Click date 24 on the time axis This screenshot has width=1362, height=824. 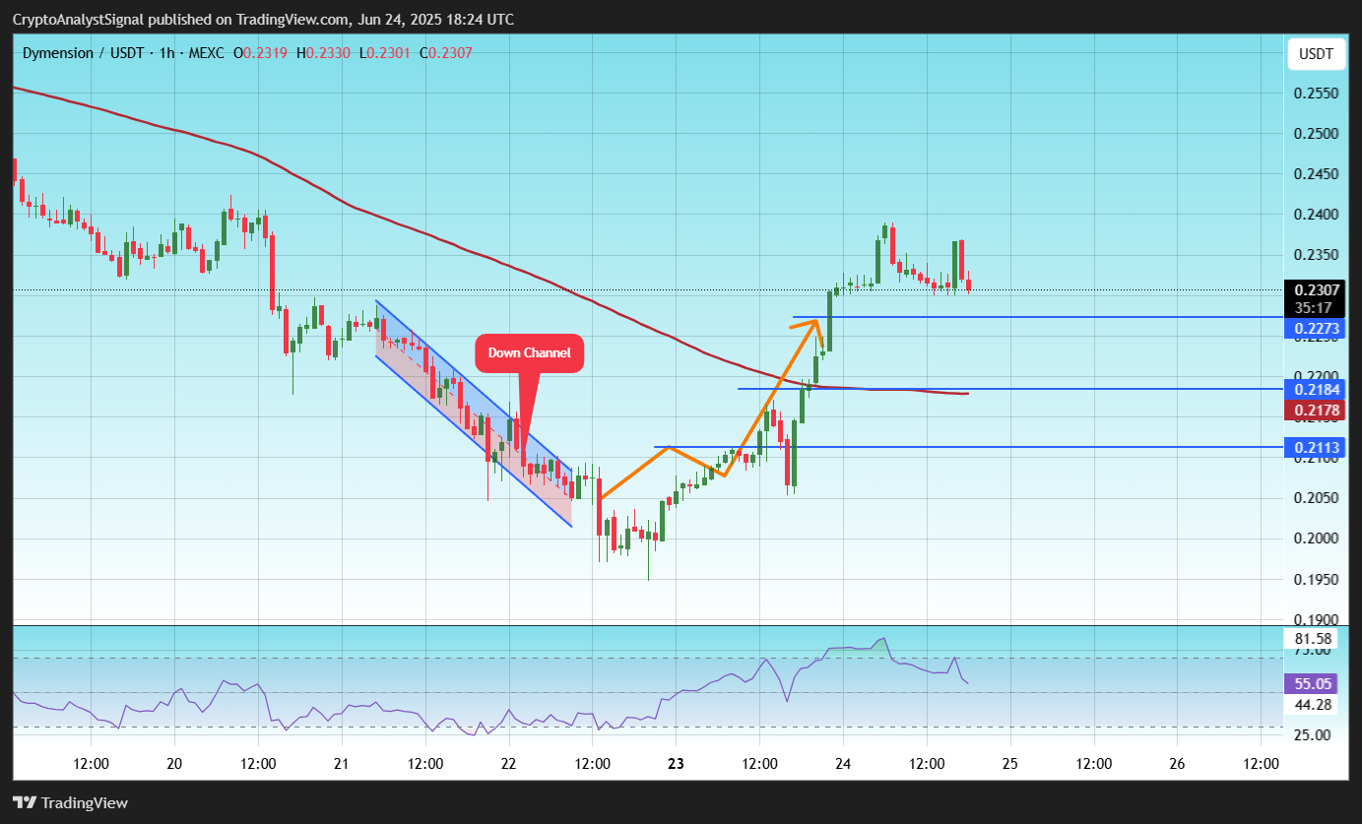coord(843,763)
